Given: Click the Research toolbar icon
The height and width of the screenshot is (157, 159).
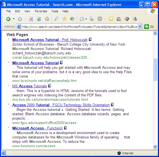Looking at the screenshot, I should coord(119,19).
